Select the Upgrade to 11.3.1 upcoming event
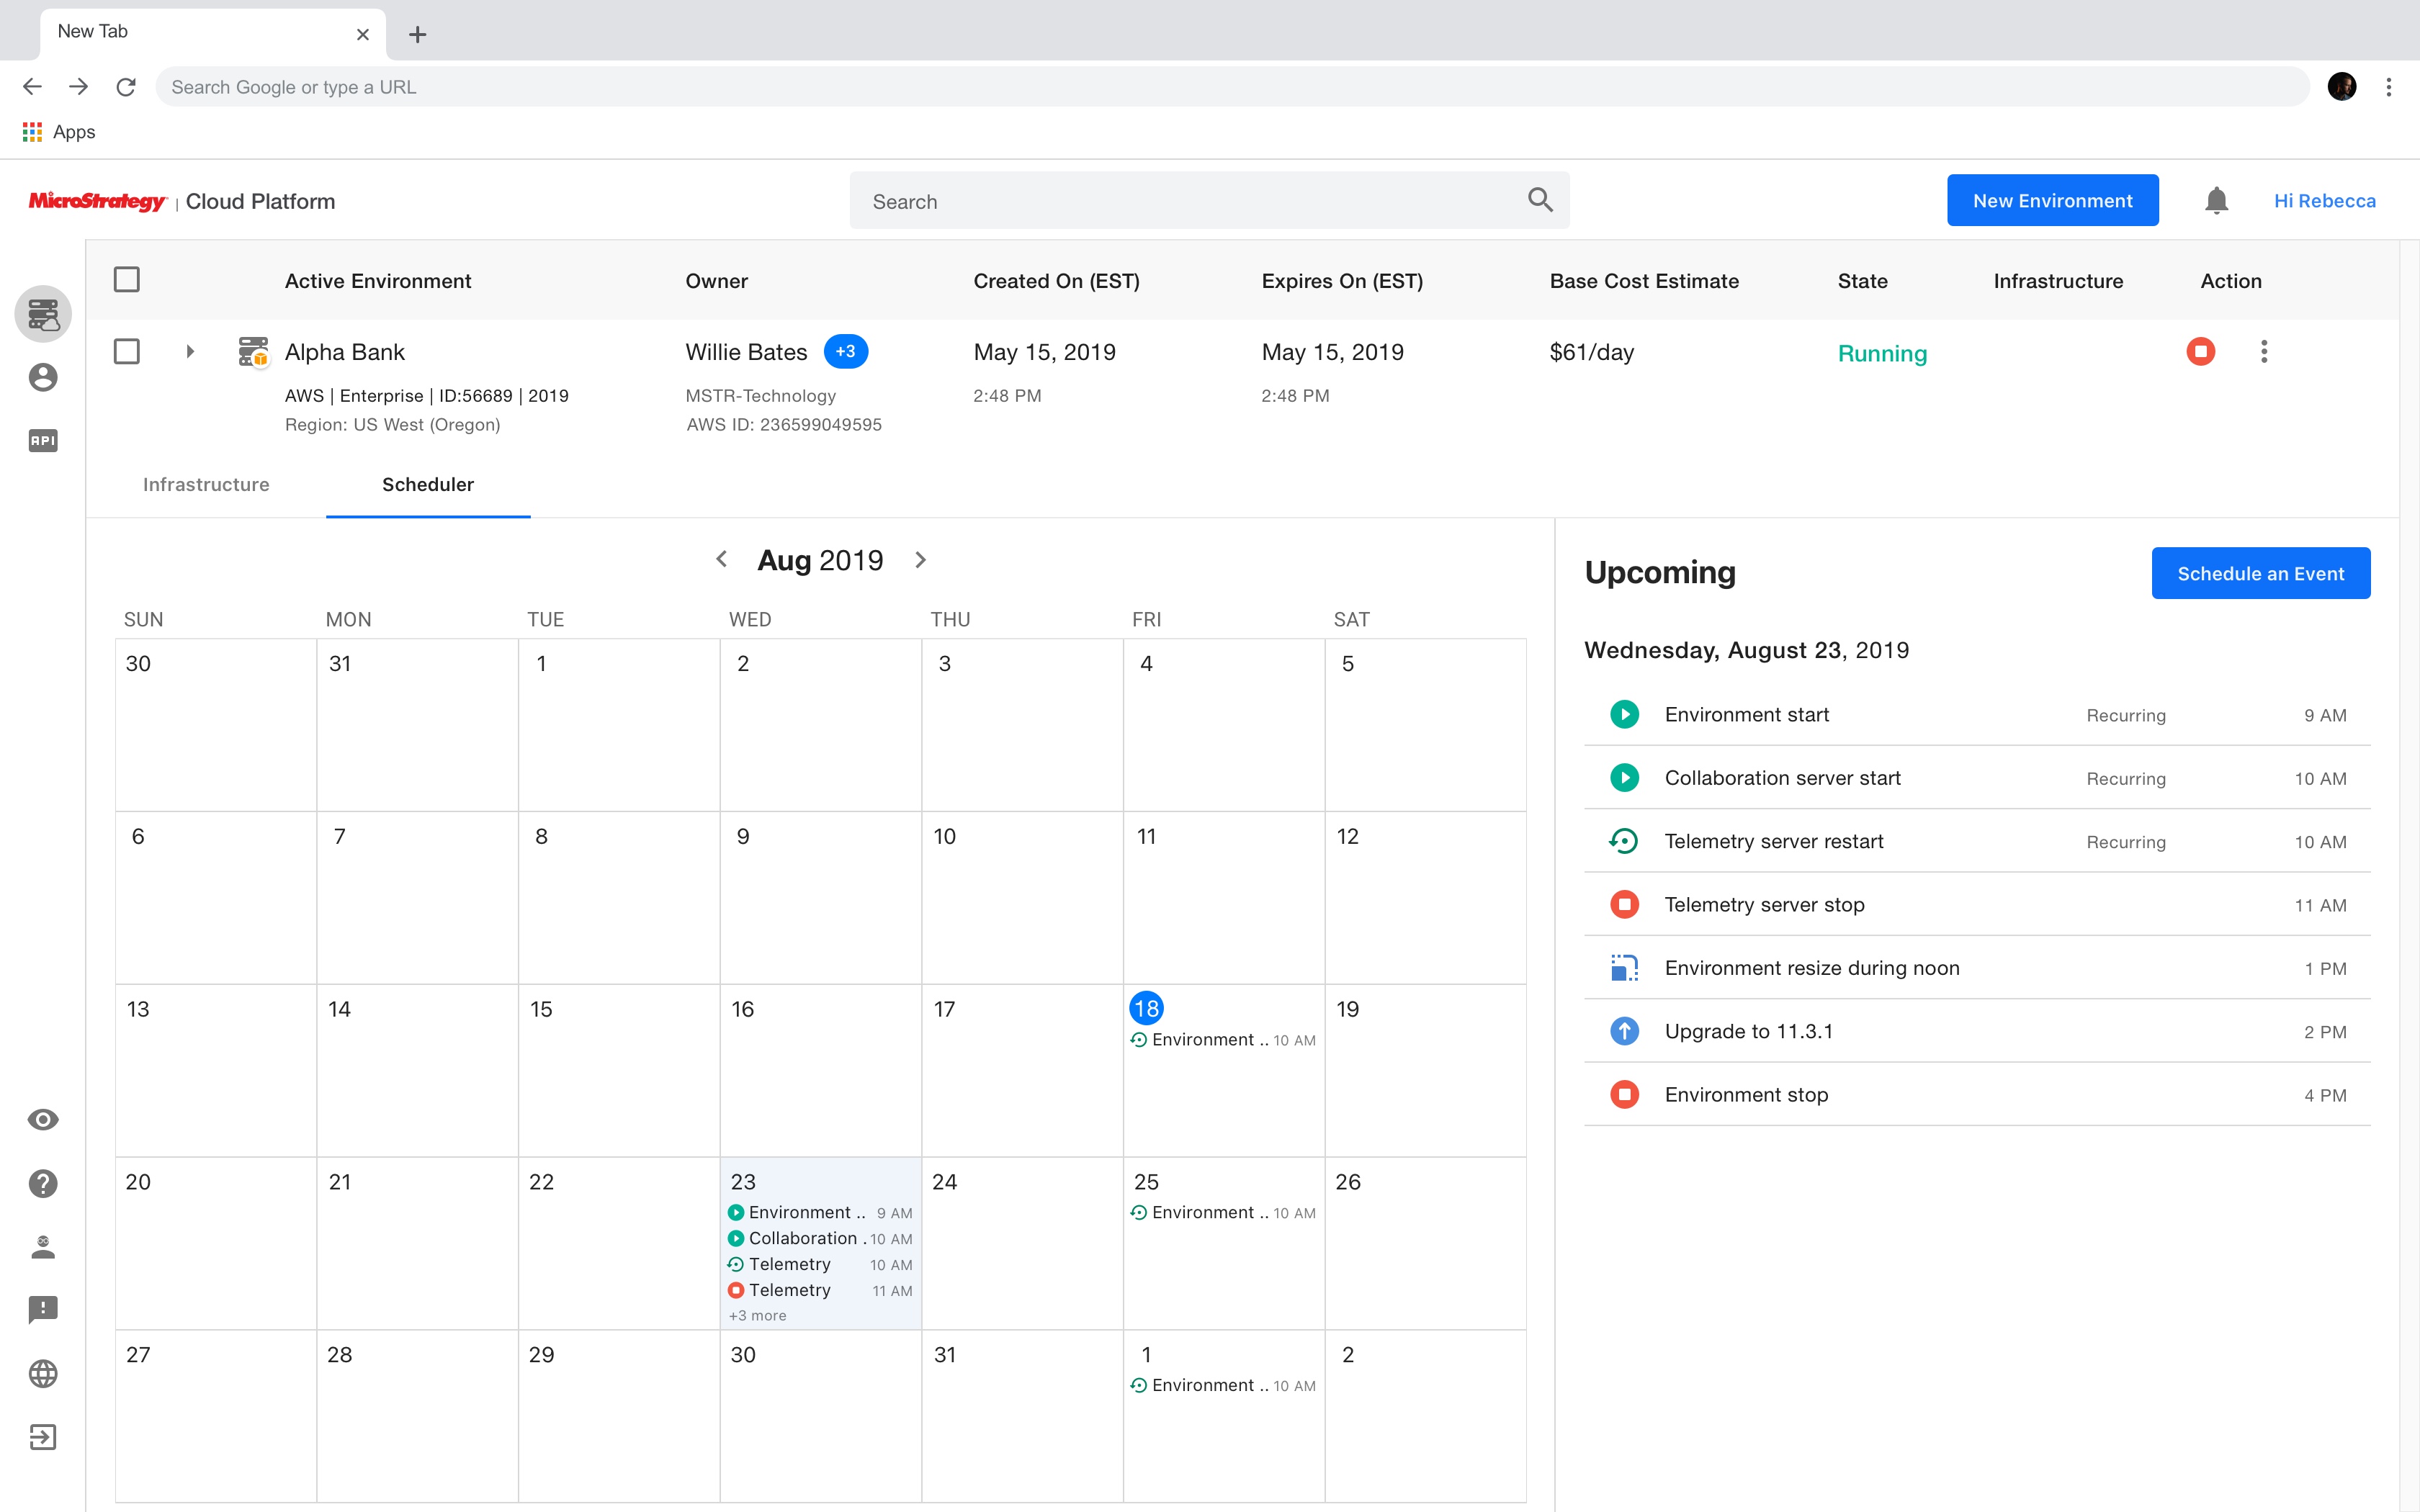 pyautogui.click(x=1977, y=1031)
